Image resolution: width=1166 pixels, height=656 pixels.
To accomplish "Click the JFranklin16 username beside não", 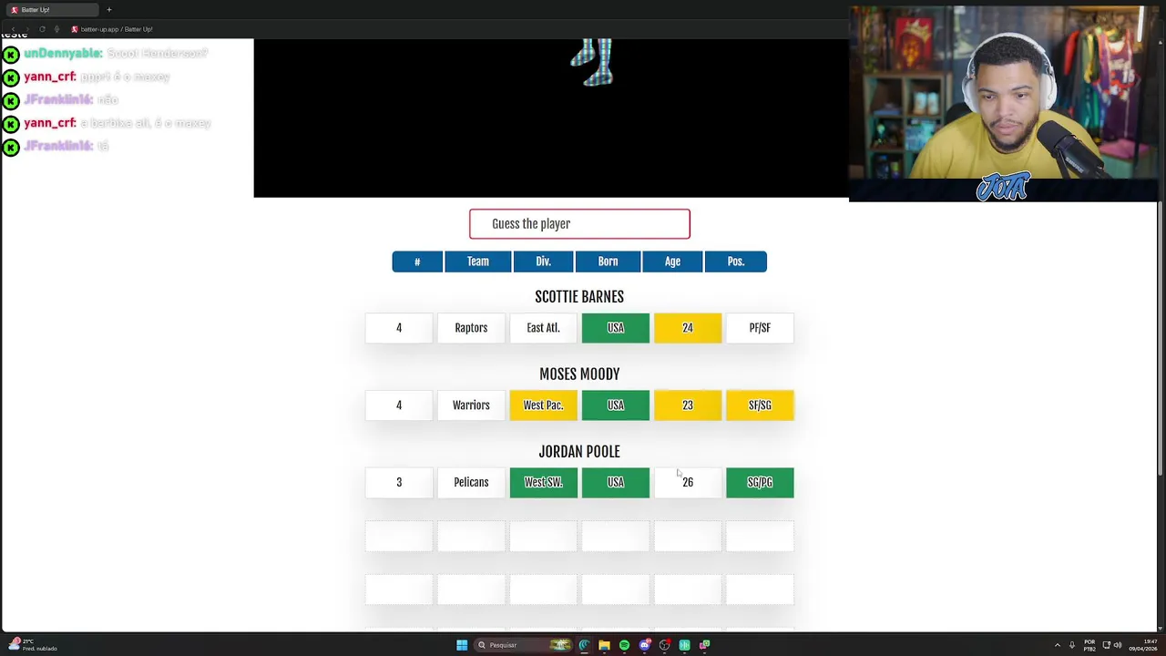I will click(58, 100).
